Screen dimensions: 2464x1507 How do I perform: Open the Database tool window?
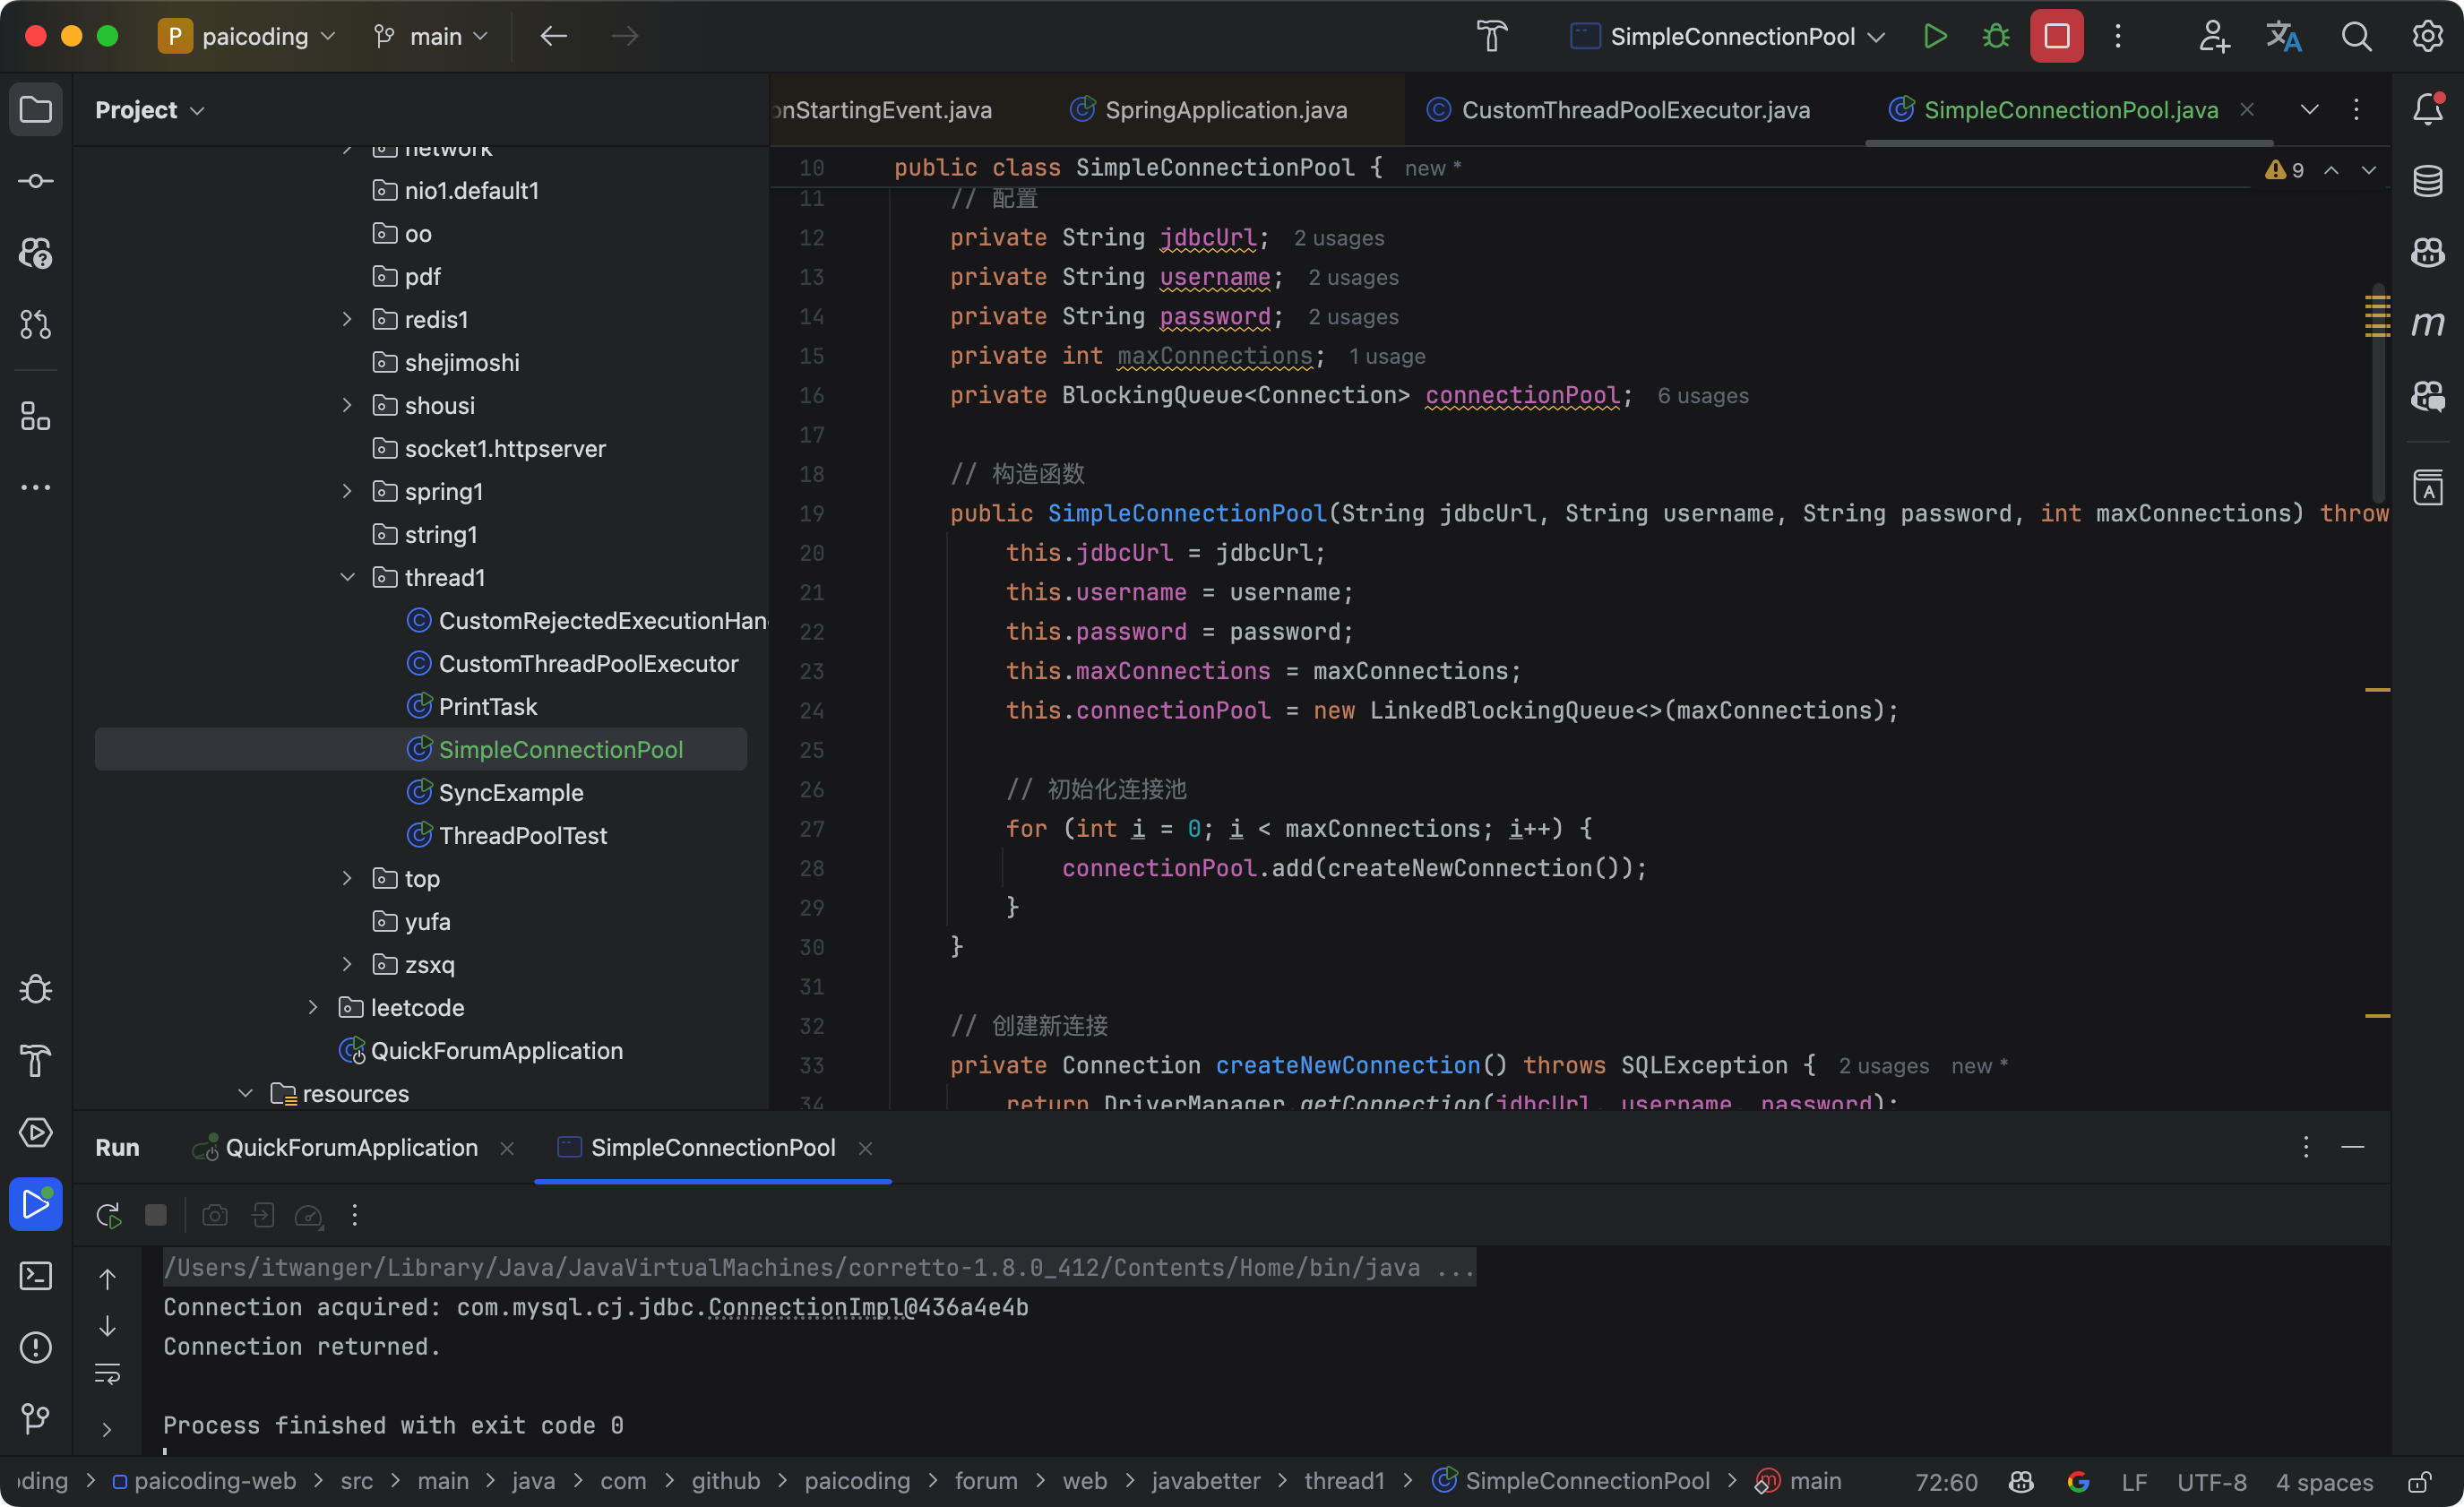2427,181
